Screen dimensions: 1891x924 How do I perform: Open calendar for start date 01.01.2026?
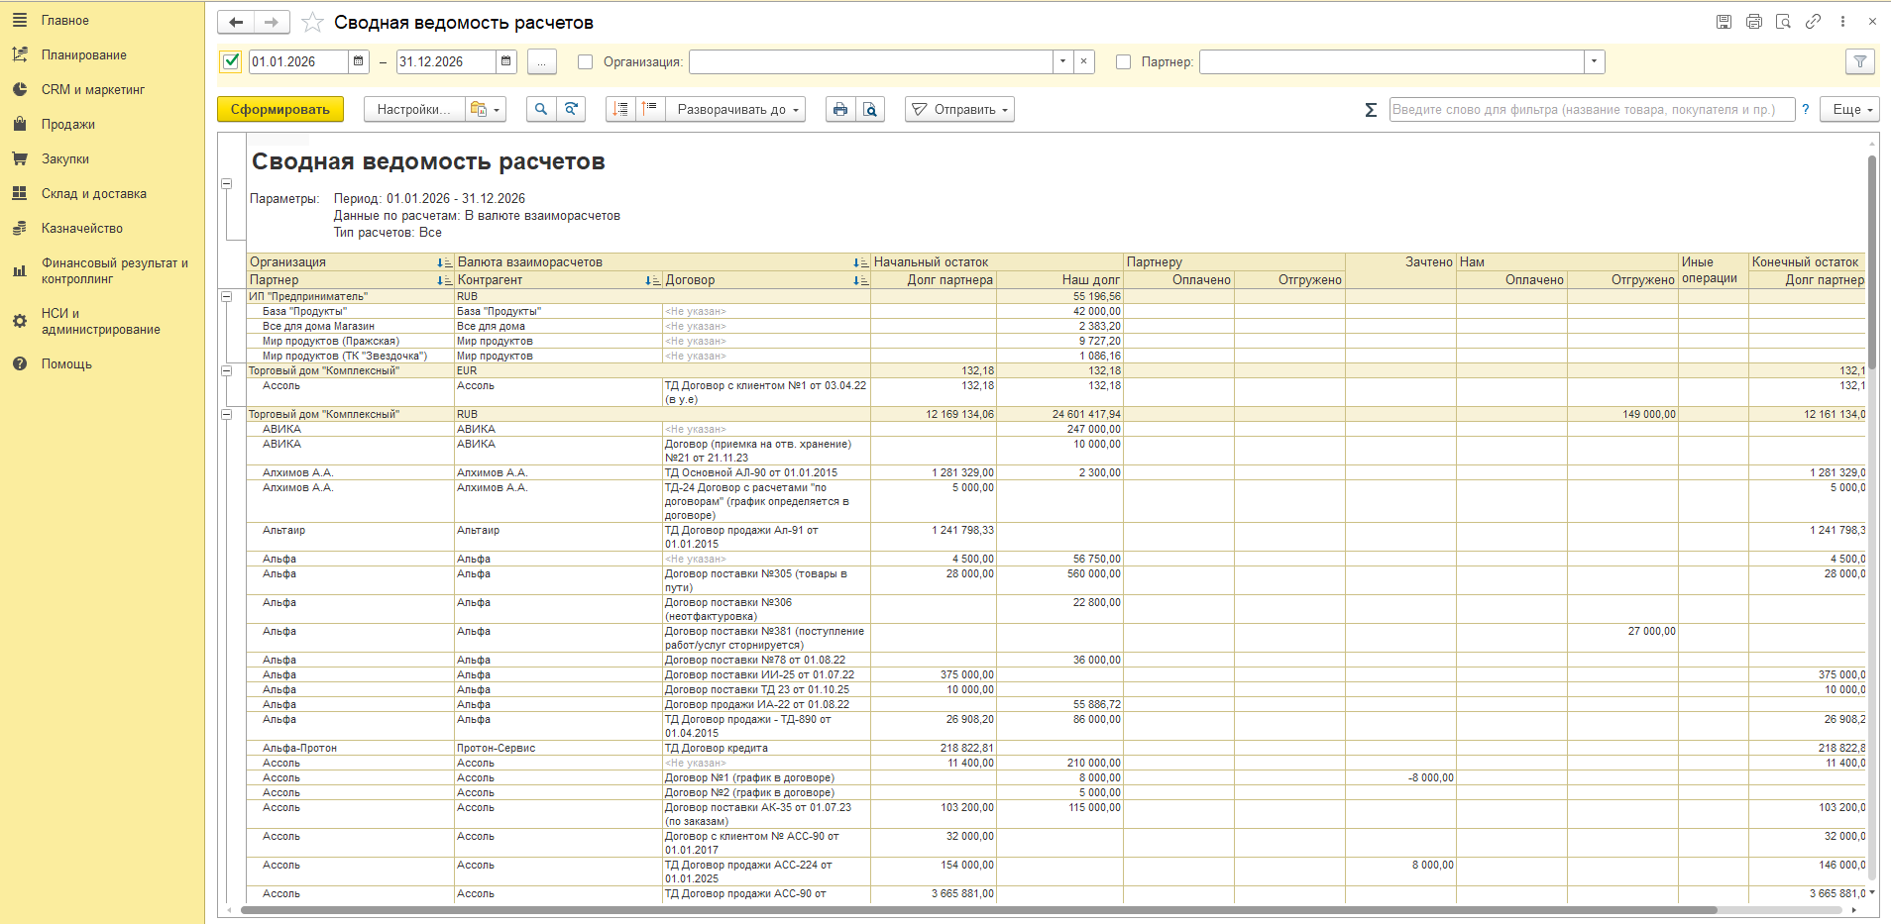point(359,61)
